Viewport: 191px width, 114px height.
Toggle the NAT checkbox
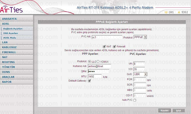pos(104,46)
